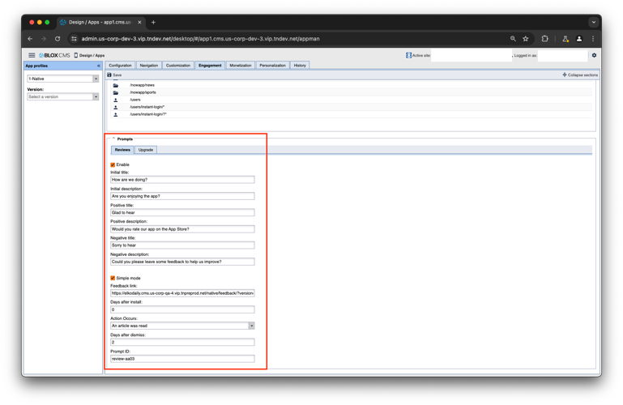Toggle the Simple mode checkbox
This screenshot has height=405, width=623.
[113, 278]
